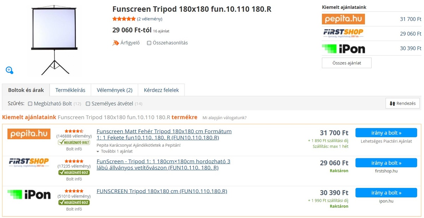424x218 pixels.
Task: Click the iPon logo in sidebar offers
Action: 343,48
